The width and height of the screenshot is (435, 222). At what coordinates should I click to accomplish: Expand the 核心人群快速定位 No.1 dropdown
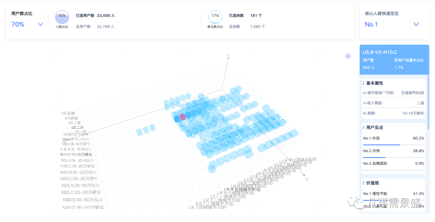coord(416,25)
